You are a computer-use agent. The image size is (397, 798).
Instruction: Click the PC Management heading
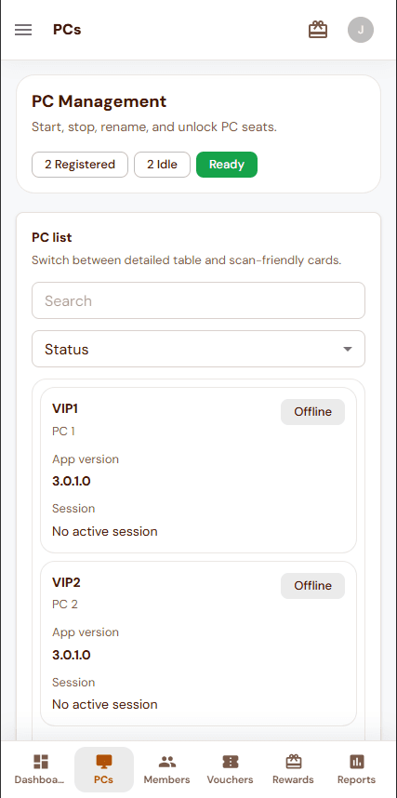[x=99, y=101]
